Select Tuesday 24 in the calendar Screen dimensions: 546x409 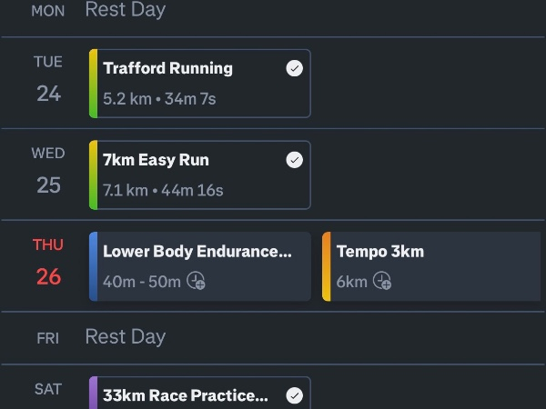pos(48,79)
